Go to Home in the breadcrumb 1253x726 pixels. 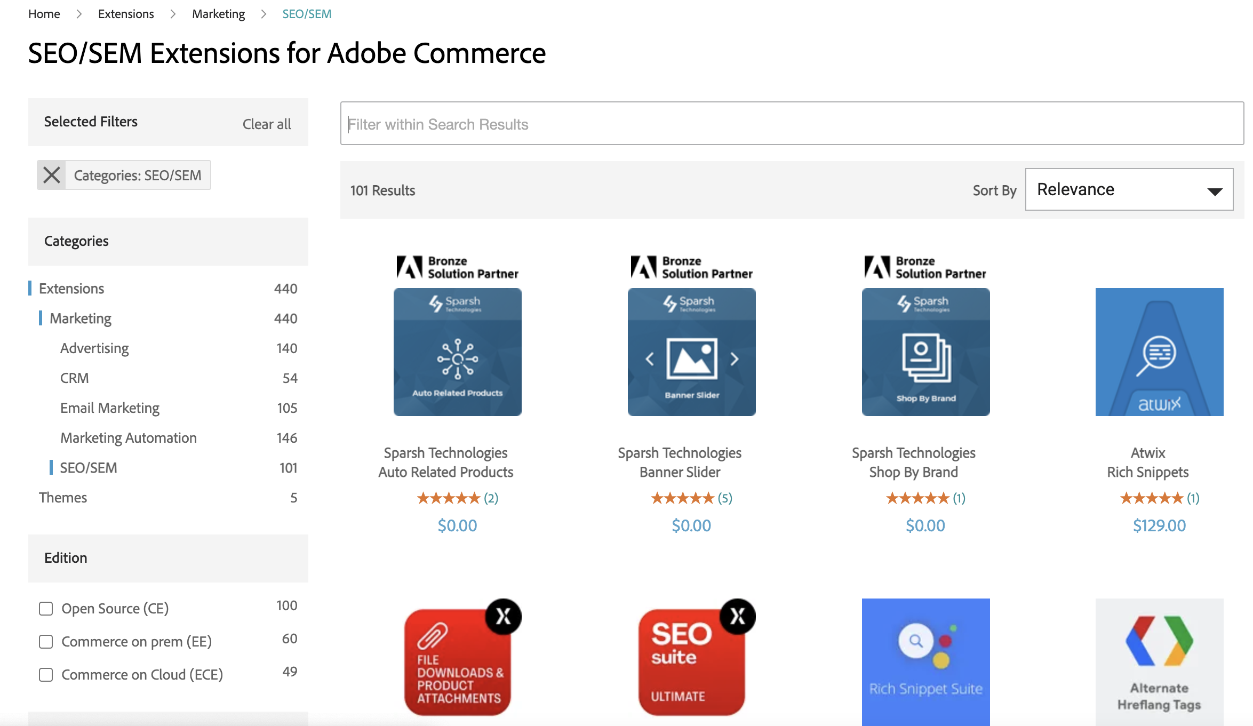click(44, 14)
